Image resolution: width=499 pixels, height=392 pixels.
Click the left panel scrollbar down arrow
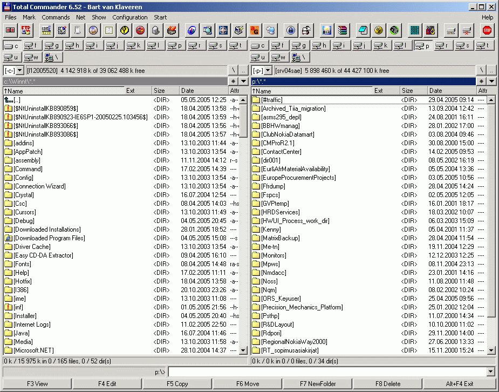pos(243,350)
